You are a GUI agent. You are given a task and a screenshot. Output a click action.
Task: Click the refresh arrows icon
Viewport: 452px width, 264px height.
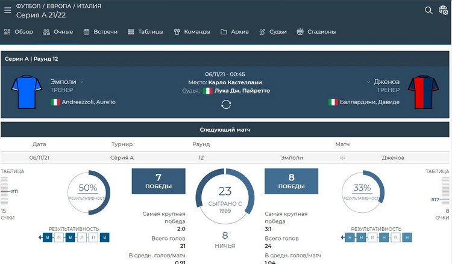(226, 105)
